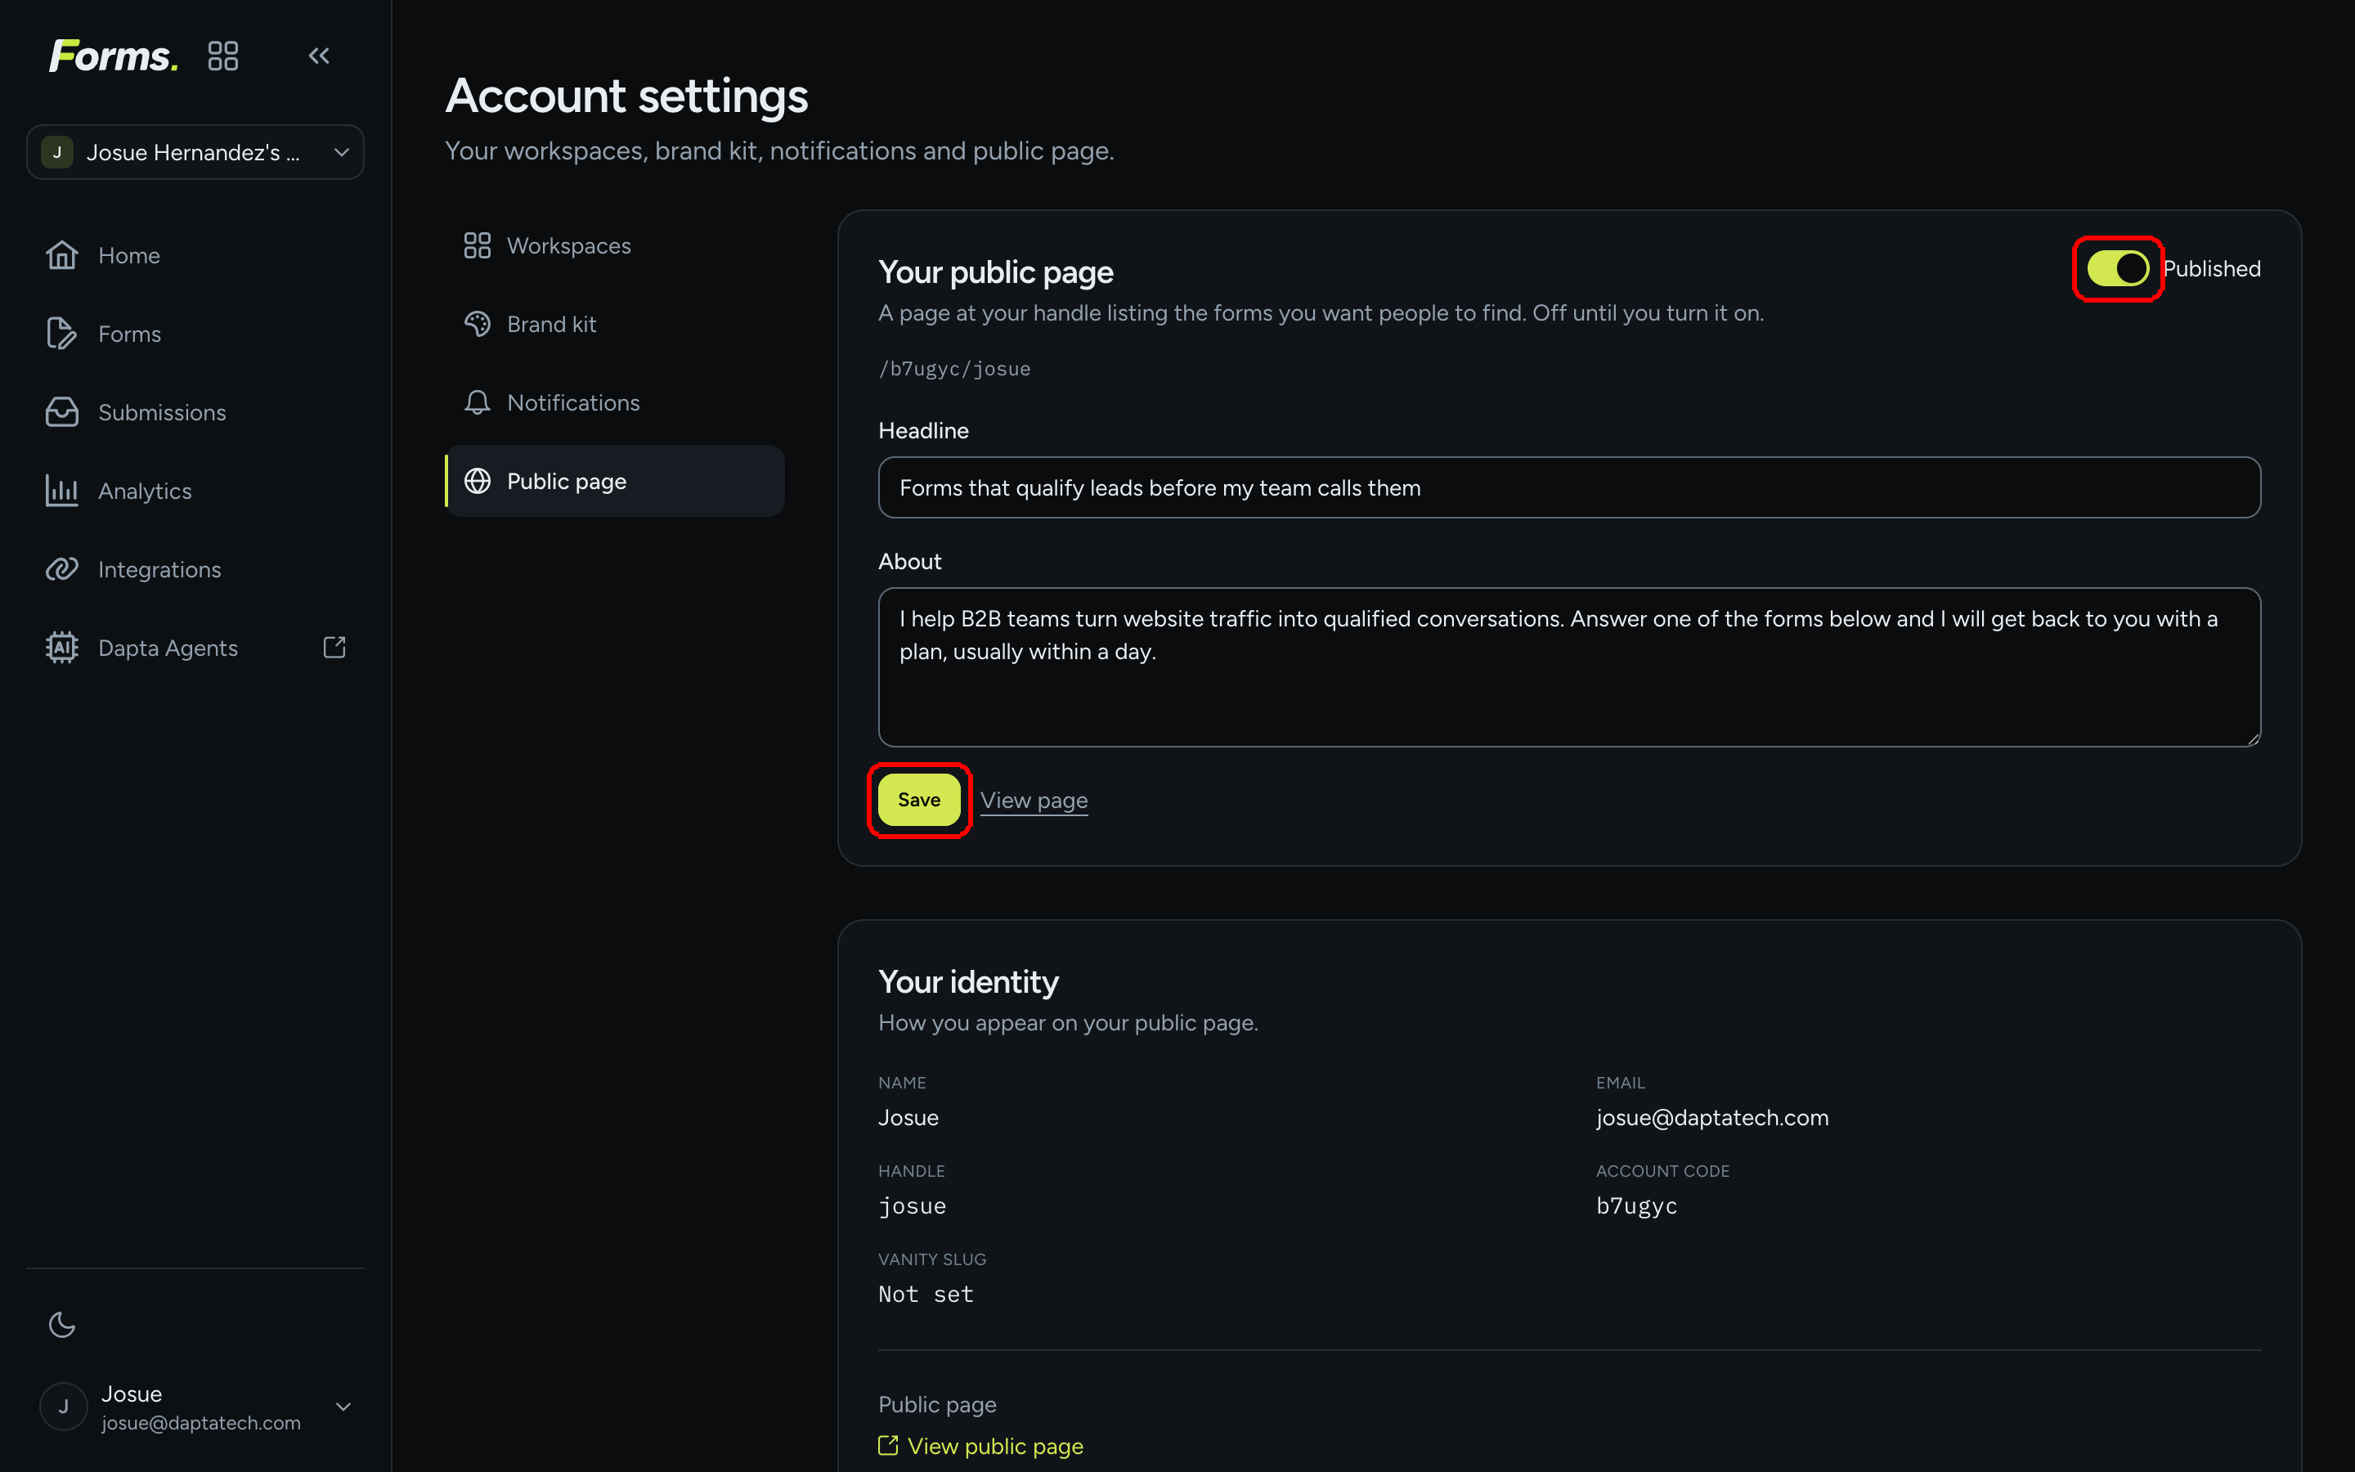Click the Submissions inbox icon
The width and height of the screenshot is (2355, 1472).
62,412
